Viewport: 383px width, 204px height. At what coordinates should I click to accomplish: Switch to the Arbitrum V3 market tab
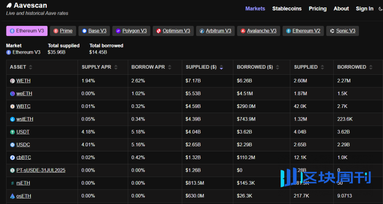coord(215,31)
